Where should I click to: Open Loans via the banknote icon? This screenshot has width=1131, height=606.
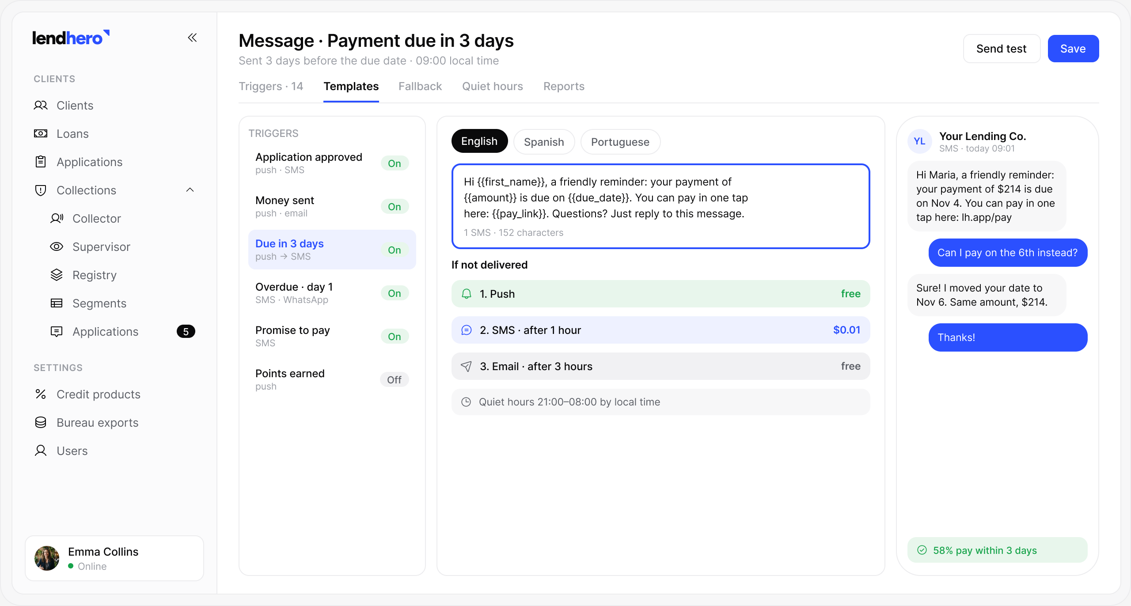point(41,134)
